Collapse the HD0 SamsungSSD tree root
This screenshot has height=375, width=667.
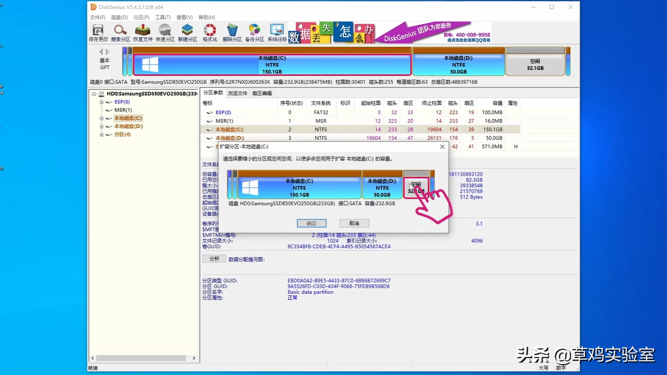coord(94,94)
